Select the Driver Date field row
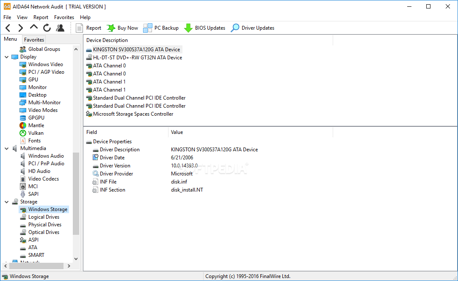The height and width of the screenshot is (281, 458). coord(143,158)
